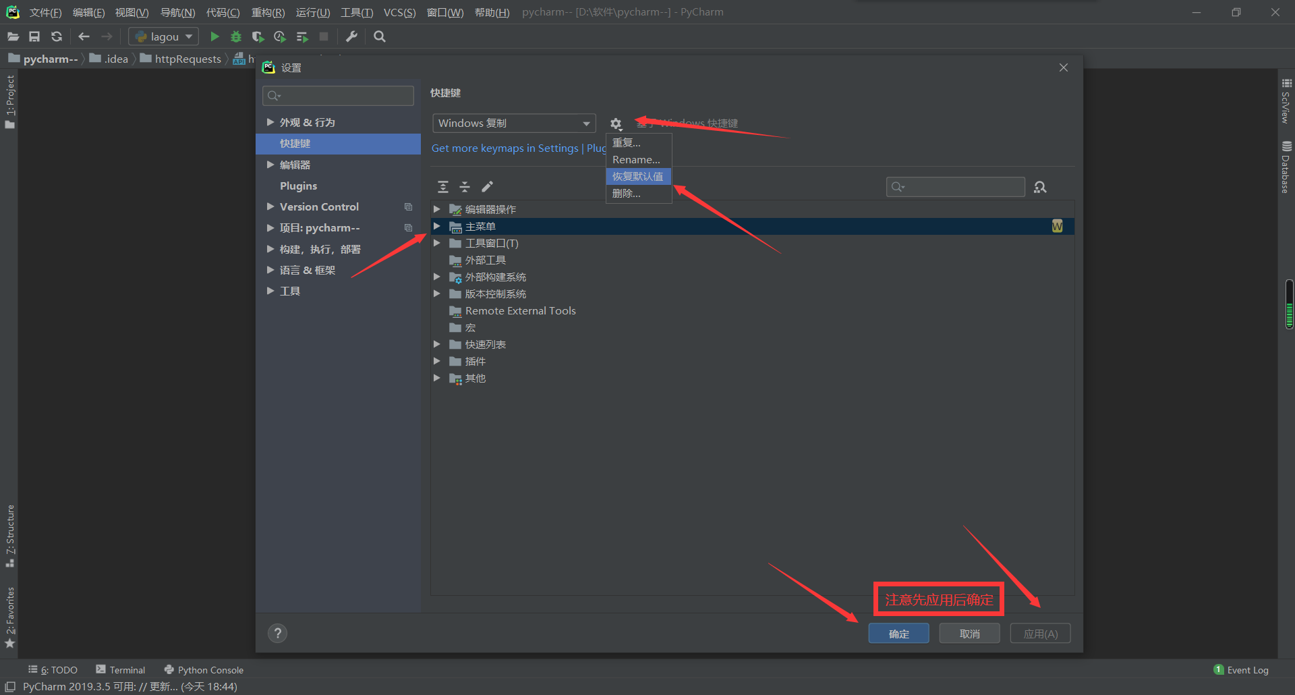Open keymap gear actions icon
1295x695 pixels.
click(616, 123)
